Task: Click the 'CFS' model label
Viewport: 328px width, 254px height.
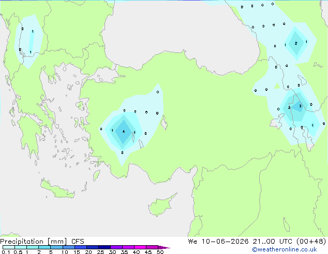Action: click(x=78, y=242)
